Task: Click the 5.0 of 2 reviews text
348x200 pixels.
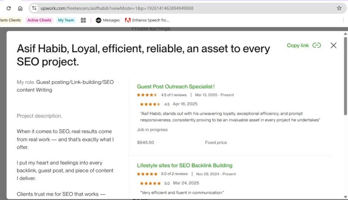Action: tap(174, 174)
